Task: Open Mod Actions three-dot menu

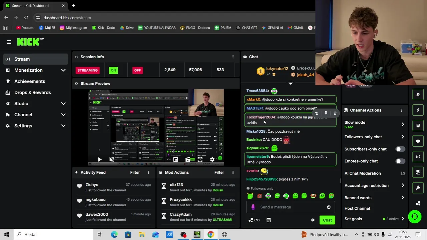Action: point(233,172)
